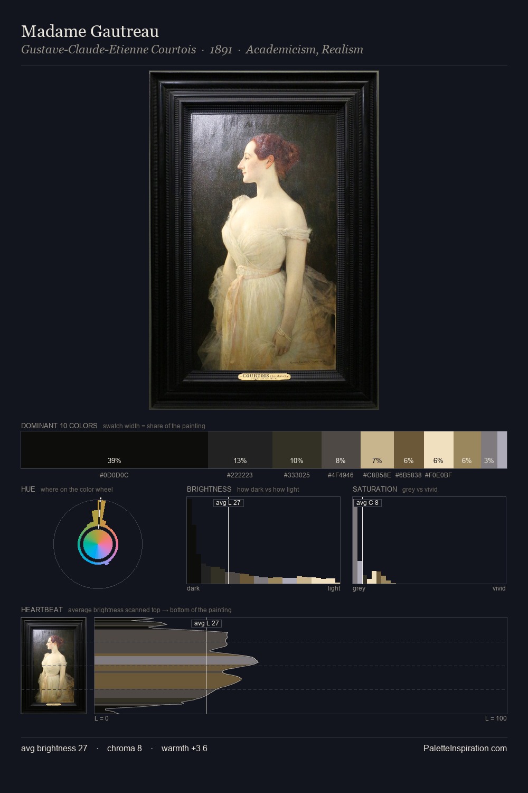Click the HUE section heading

click(x=28, y=489)
